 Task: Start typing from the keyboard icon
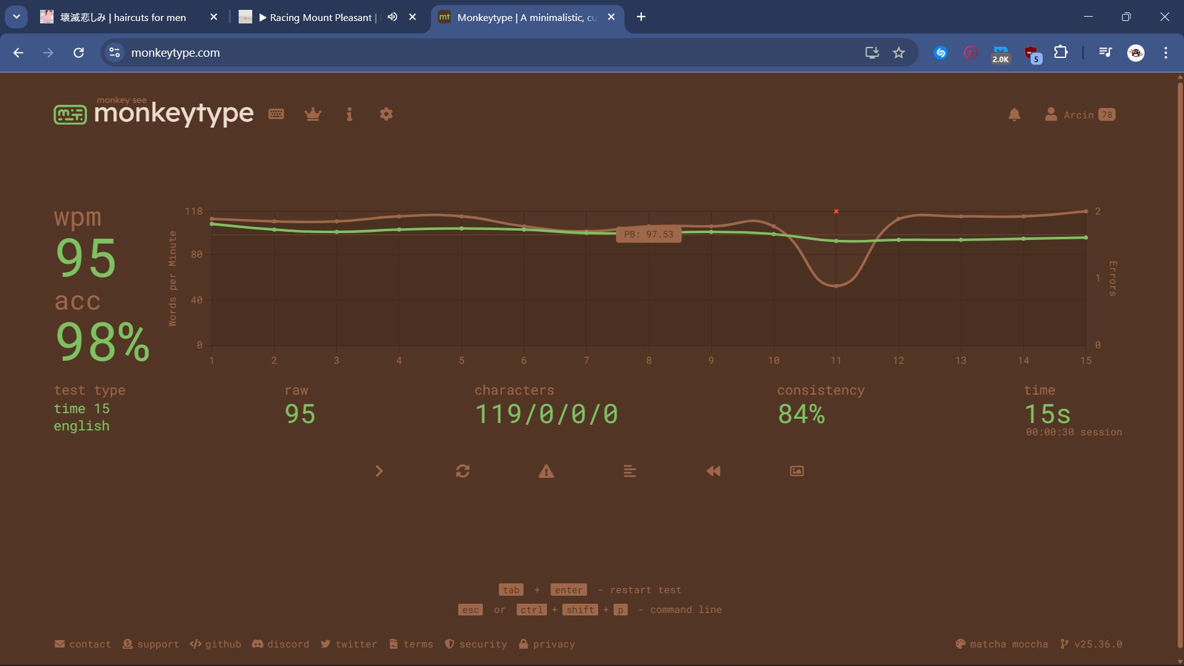275,114
